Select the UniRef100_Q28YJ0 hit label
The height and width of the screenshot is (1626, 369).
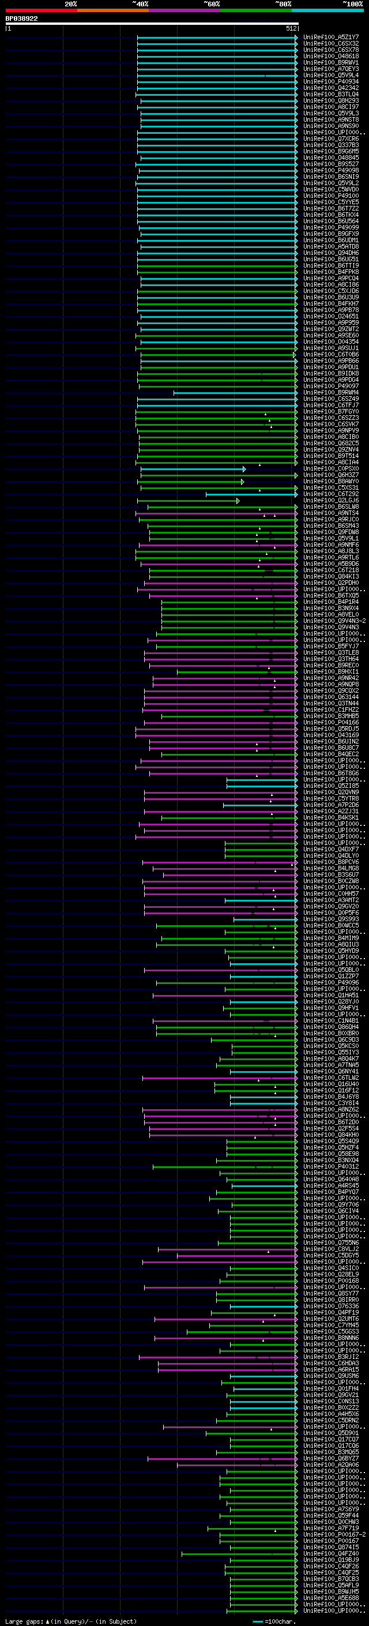pos(331,1002)
